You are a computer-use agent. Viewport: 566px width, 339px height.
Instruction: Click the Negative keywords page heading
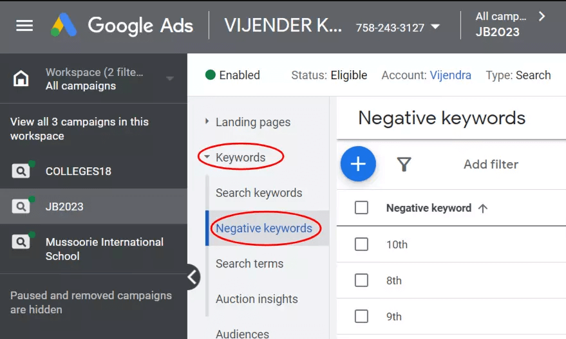pos(442,118)
